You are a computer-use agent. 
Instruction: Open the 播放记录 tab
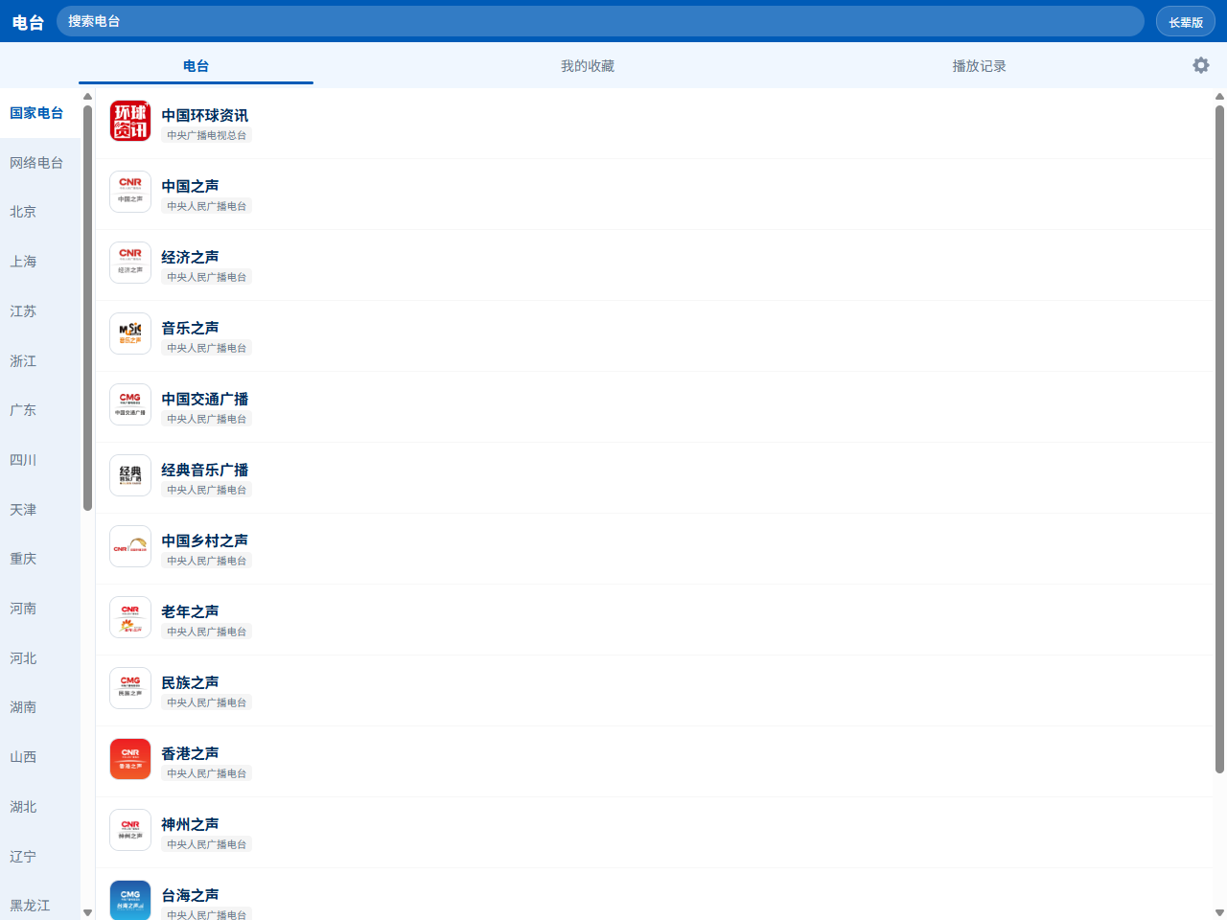[x=979, y=66]
